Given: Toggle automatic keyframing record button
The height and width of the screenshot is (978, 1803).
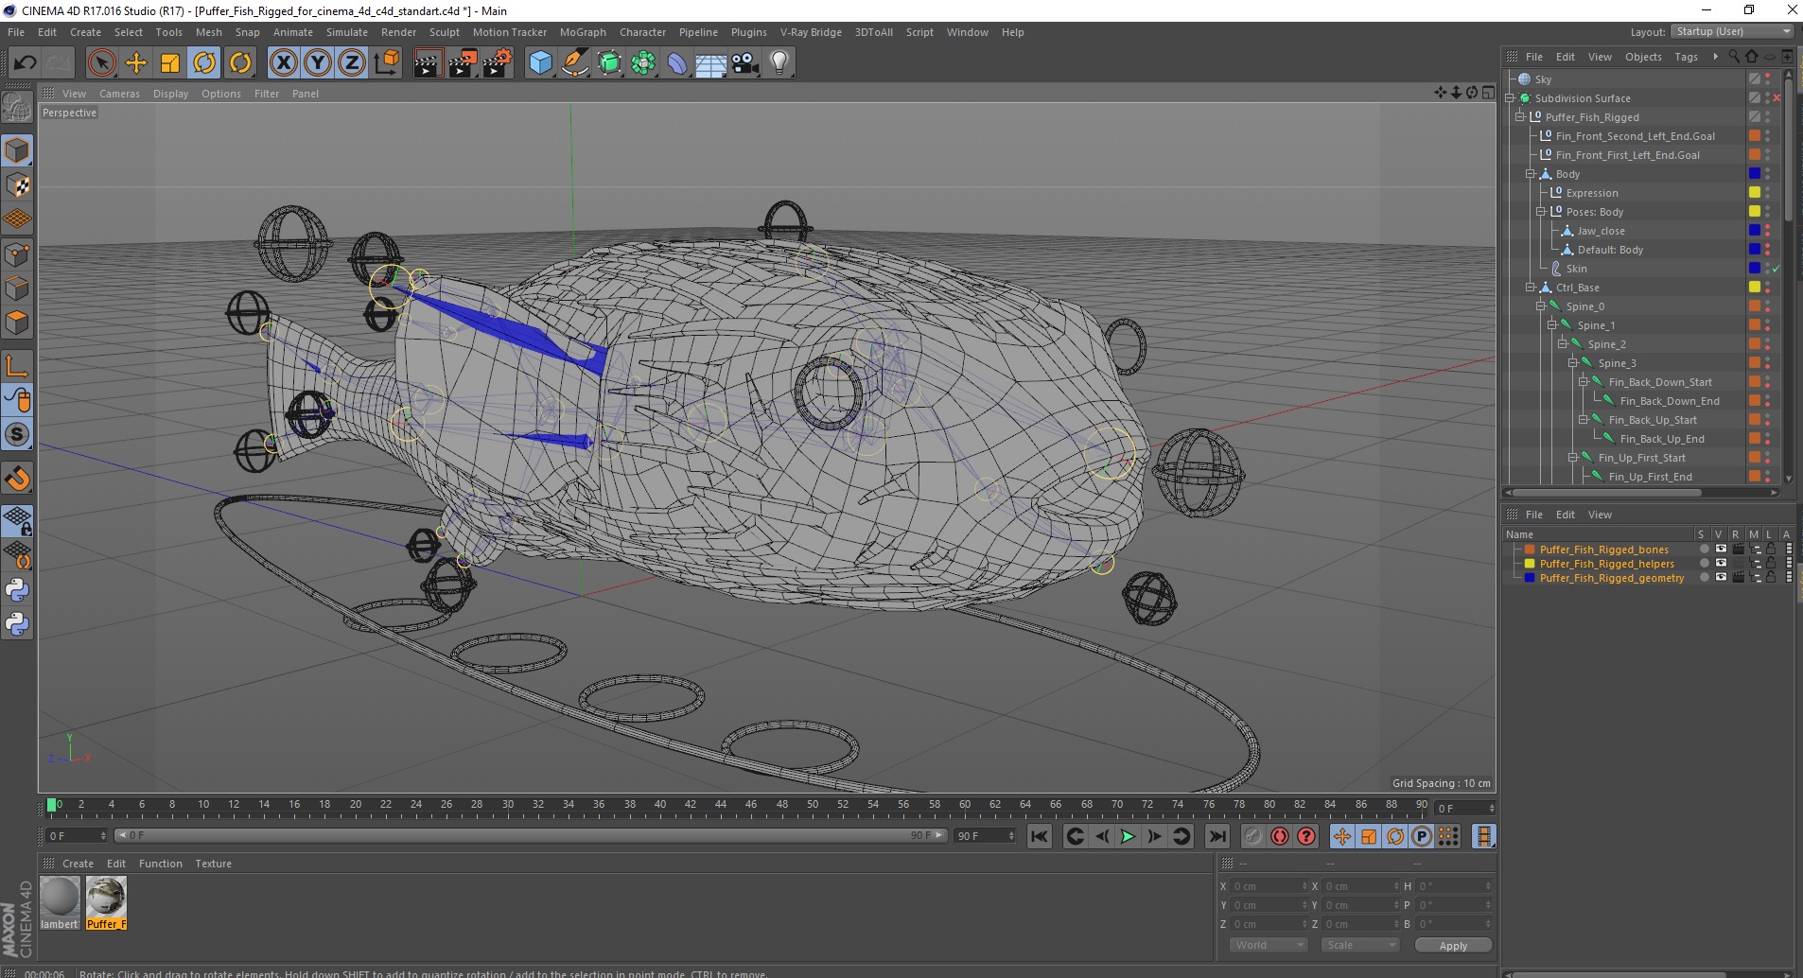Looking at the screenshot, I should point(1280,836).
